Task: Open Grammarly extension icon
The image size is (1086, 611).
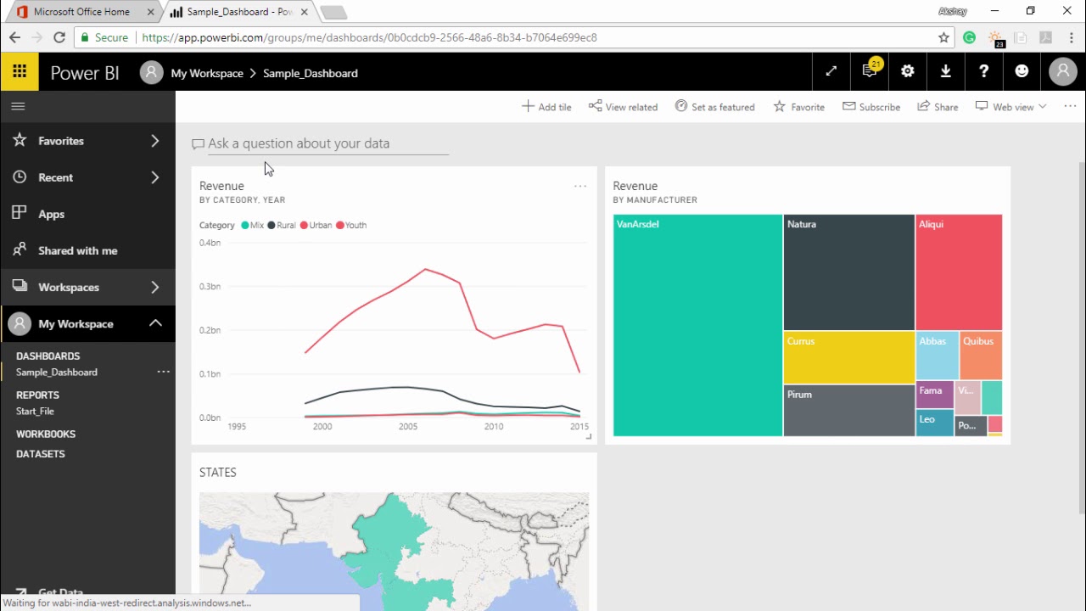Action: coord(970,37)
